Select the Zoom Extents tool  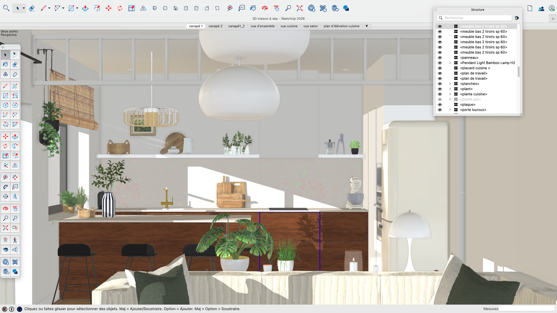click(299, 8)
